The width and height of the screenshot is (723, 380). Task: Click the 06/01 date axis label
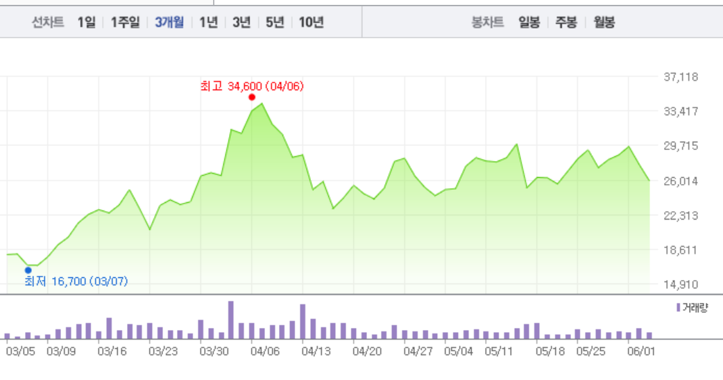641,352
